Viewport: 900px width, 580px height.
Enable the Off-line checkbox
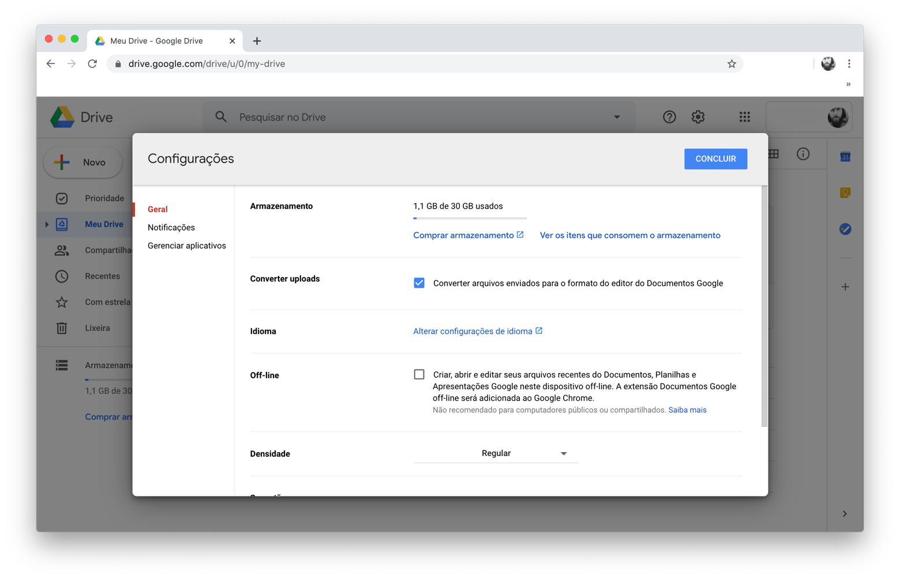click(x=419, y=375)
